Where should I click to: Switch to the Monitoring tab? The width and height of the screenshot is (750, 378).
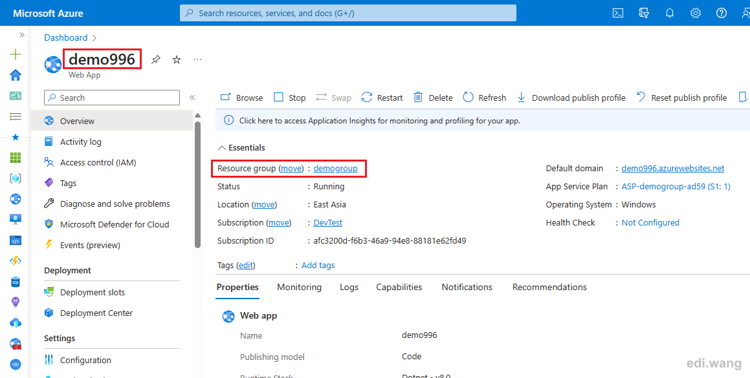pyautogui.click(x=300, y=287)
